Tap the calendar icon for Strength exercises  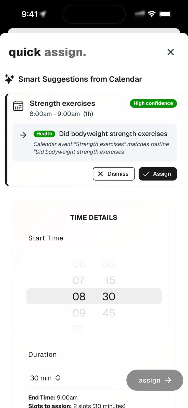[x=18, y=106]
